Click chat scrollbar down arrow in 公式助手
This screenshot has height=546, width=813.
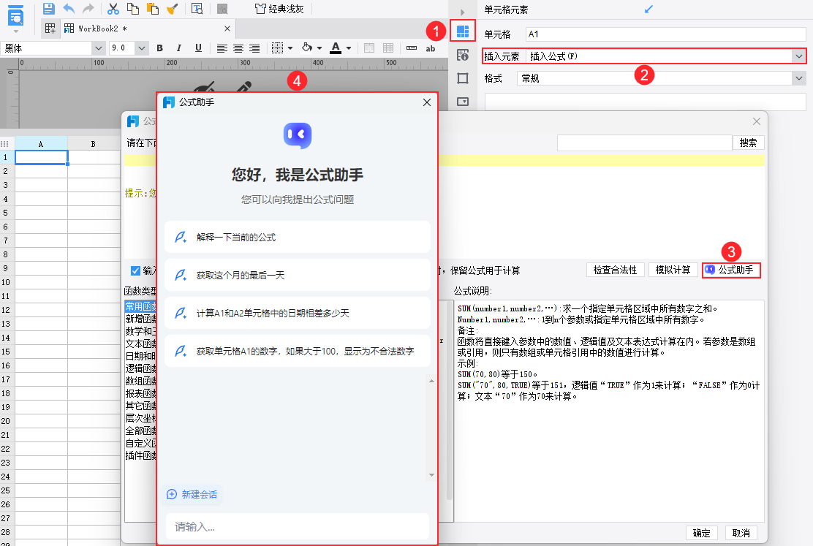(431, 476)
